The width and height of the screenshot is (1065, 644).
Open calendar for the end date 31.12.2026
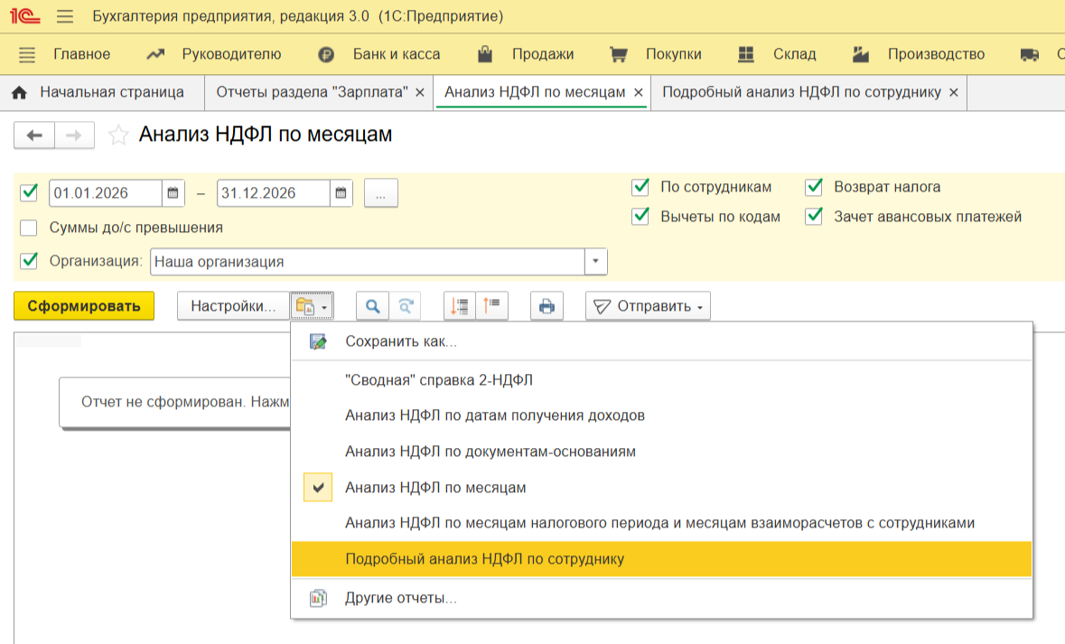(341, 193)
